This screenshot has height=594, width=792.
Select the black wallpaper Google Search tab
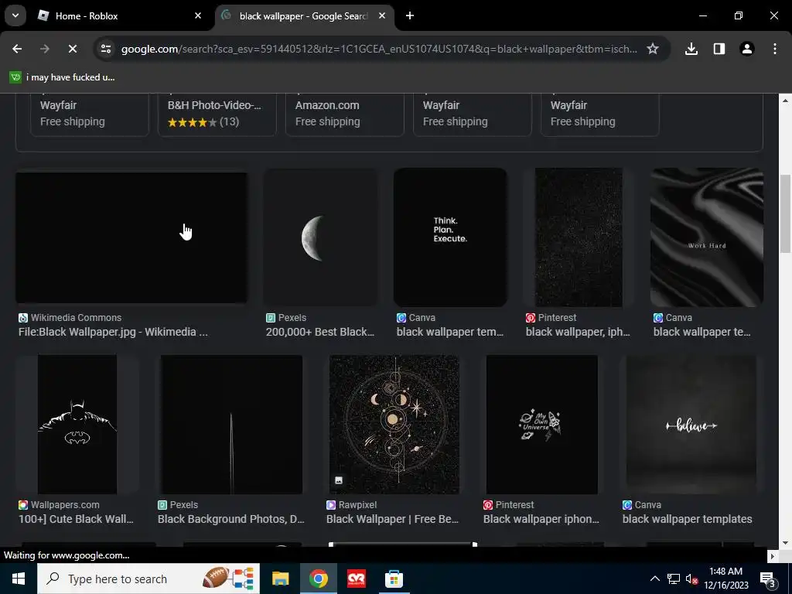tap(303, 16)
